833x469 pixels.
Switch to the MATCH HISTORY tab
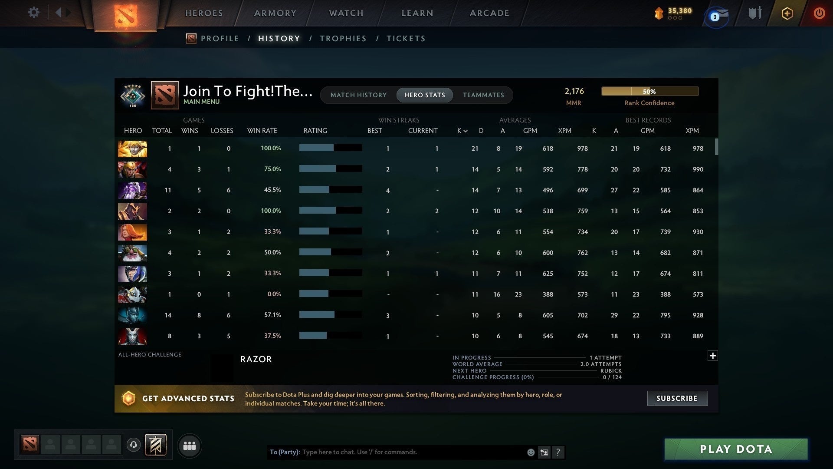(x=358, y=95)
